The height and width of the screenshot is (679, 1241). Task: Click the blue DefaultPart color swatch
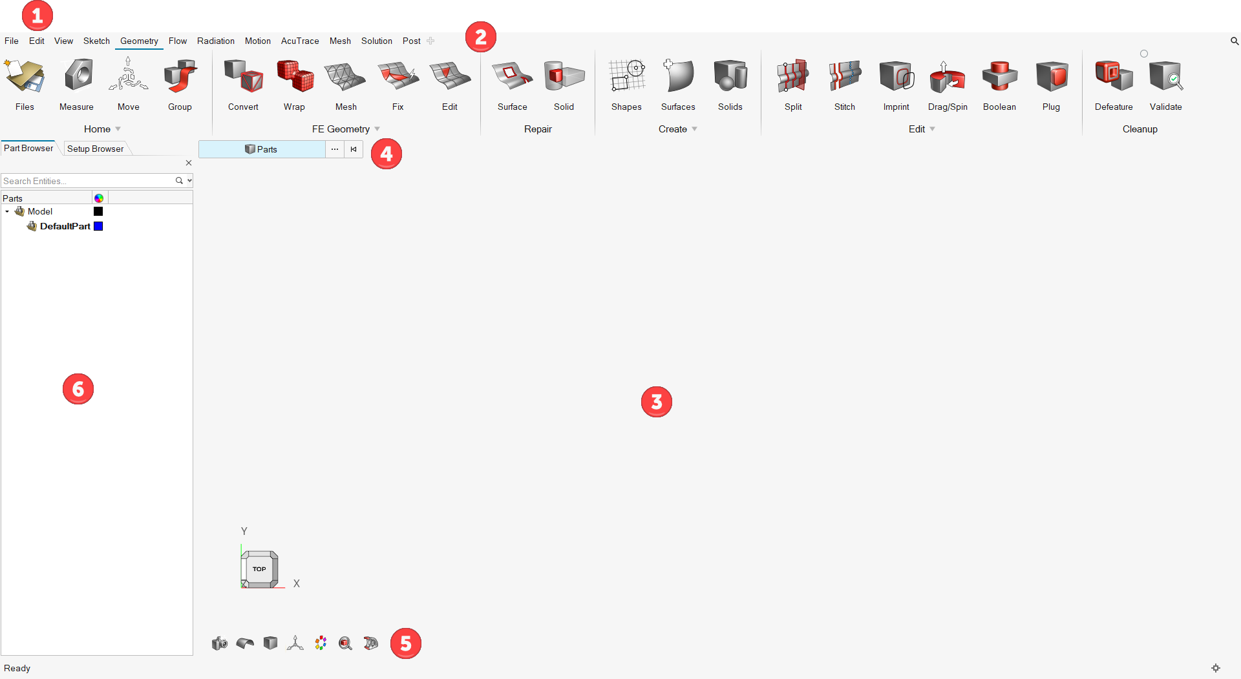tap(98, 226)
